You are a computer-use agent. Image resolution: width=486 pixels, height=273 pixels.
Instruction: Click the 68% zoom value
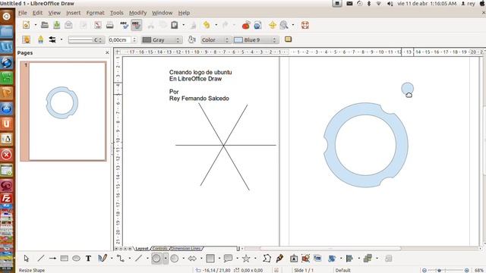tap(479, 270)
